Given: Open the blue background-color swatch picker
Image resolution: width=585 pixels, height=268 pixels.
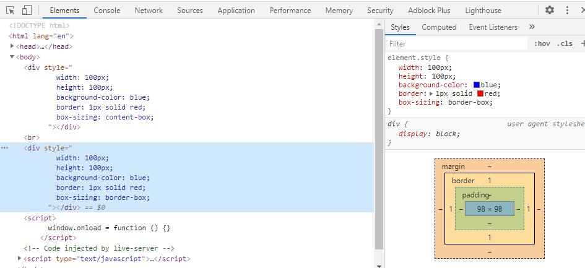Looking at the screenshot, I should (x=477, y=85).
